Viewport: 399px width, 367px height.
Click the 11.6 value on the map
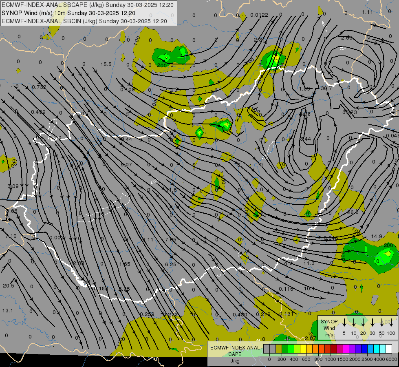click(x=171, y=190)
